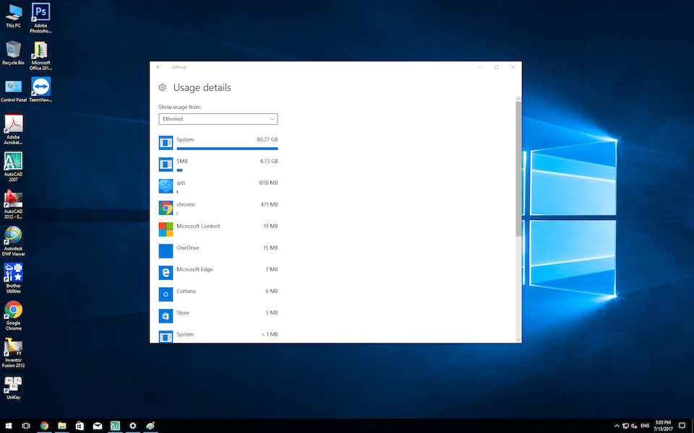Open File Explorer from the taskbar

coord(62,426)
